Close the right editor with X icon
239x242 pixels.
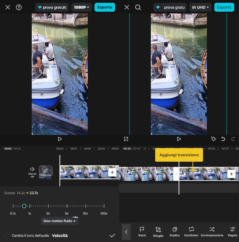click(127, 7)
